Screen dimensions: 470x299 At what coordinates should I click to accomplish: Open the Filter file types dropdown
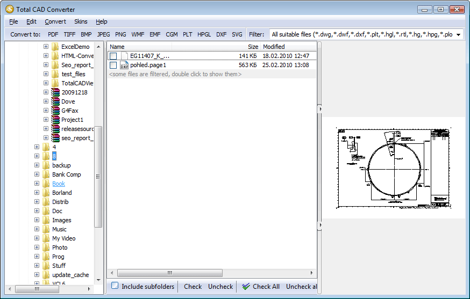pos(458,35)
